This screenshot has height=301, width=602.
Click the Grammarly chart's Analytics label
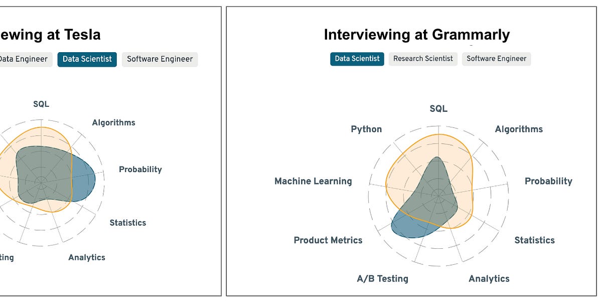coord(489,278)
